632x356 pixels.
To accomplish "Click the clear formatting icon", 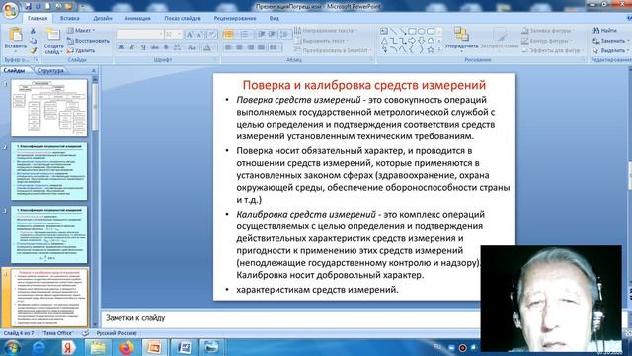I will [212, 35].
